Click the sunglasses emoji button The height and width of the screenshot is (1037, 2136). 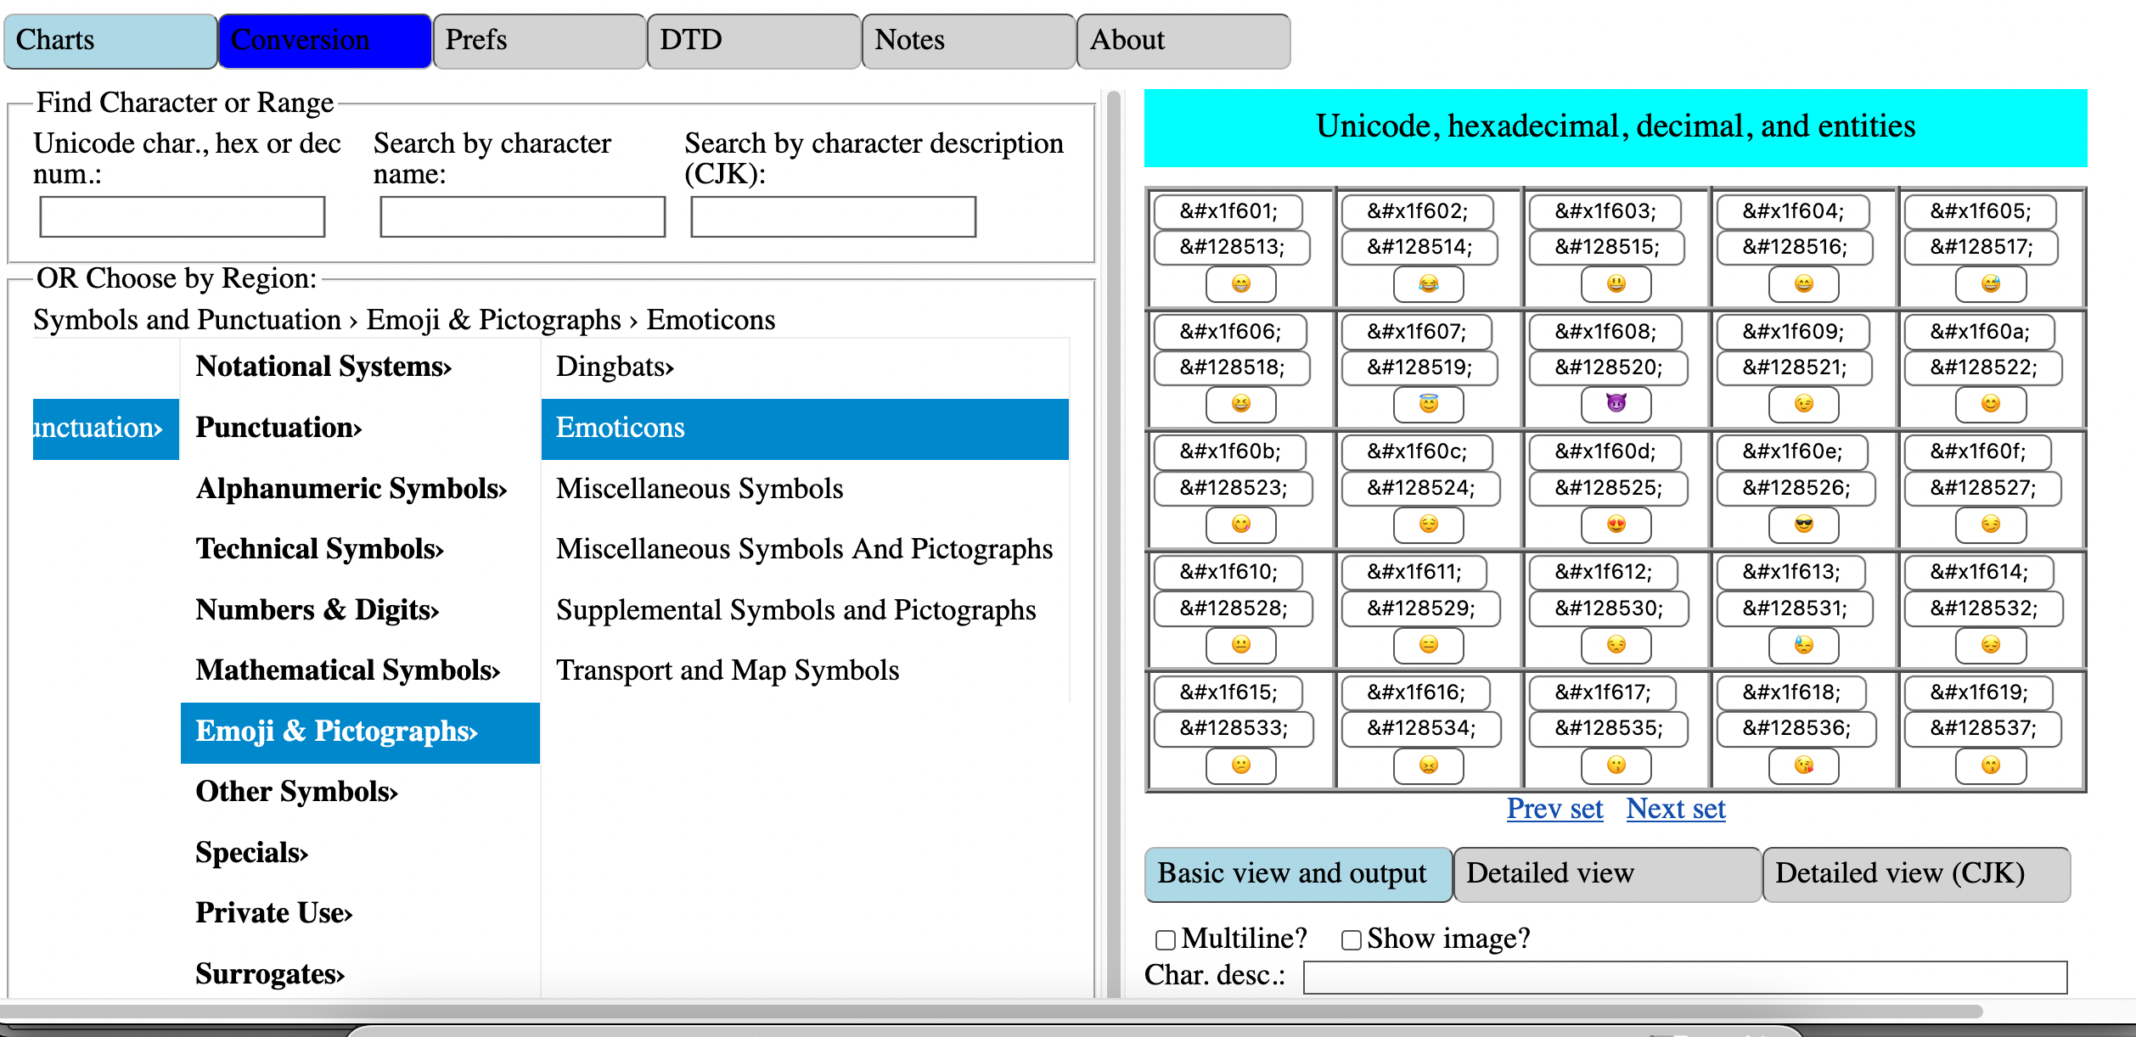coord(1803,524)
